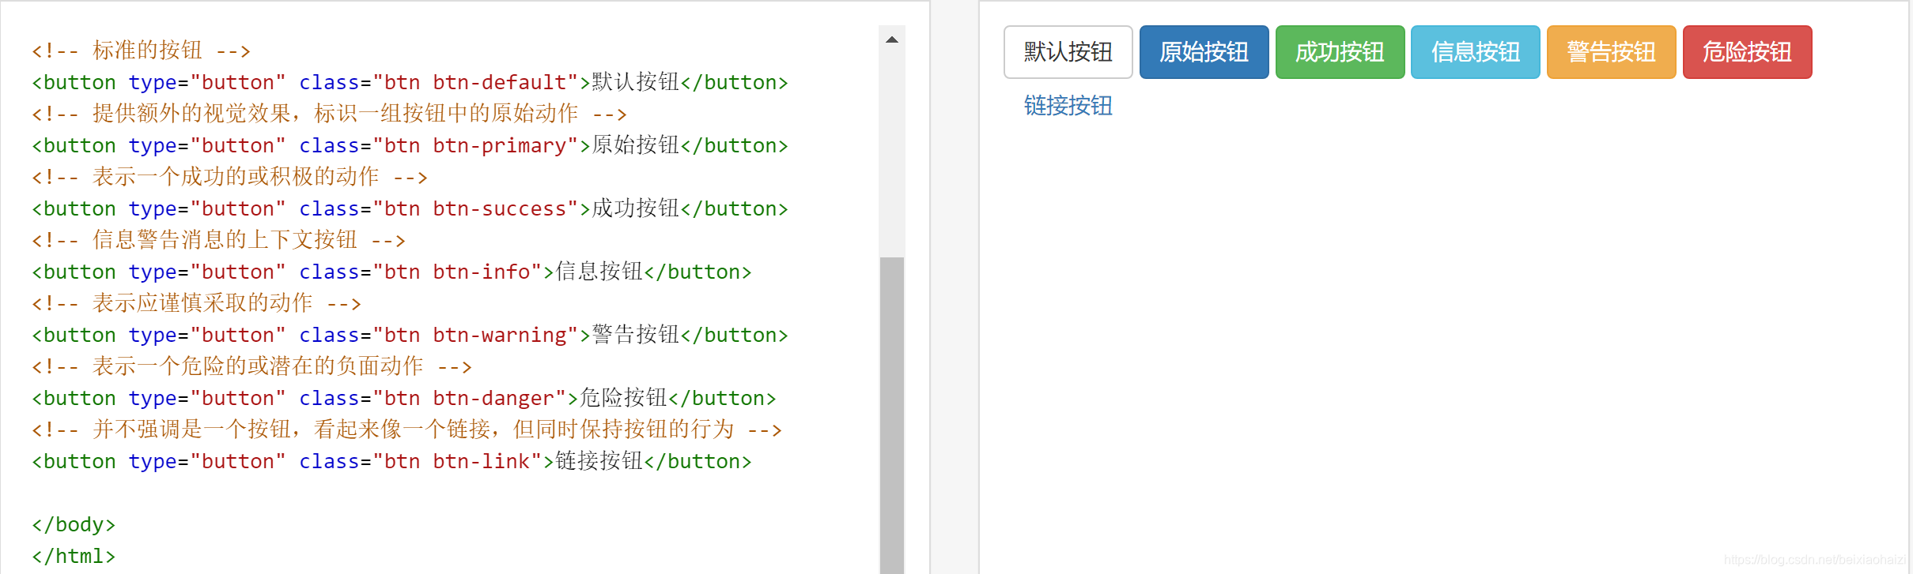Click the orange 警告按钮 button
Image resolution: width=1913 pixels, height=574 pixels.
tap(1611, 52)
